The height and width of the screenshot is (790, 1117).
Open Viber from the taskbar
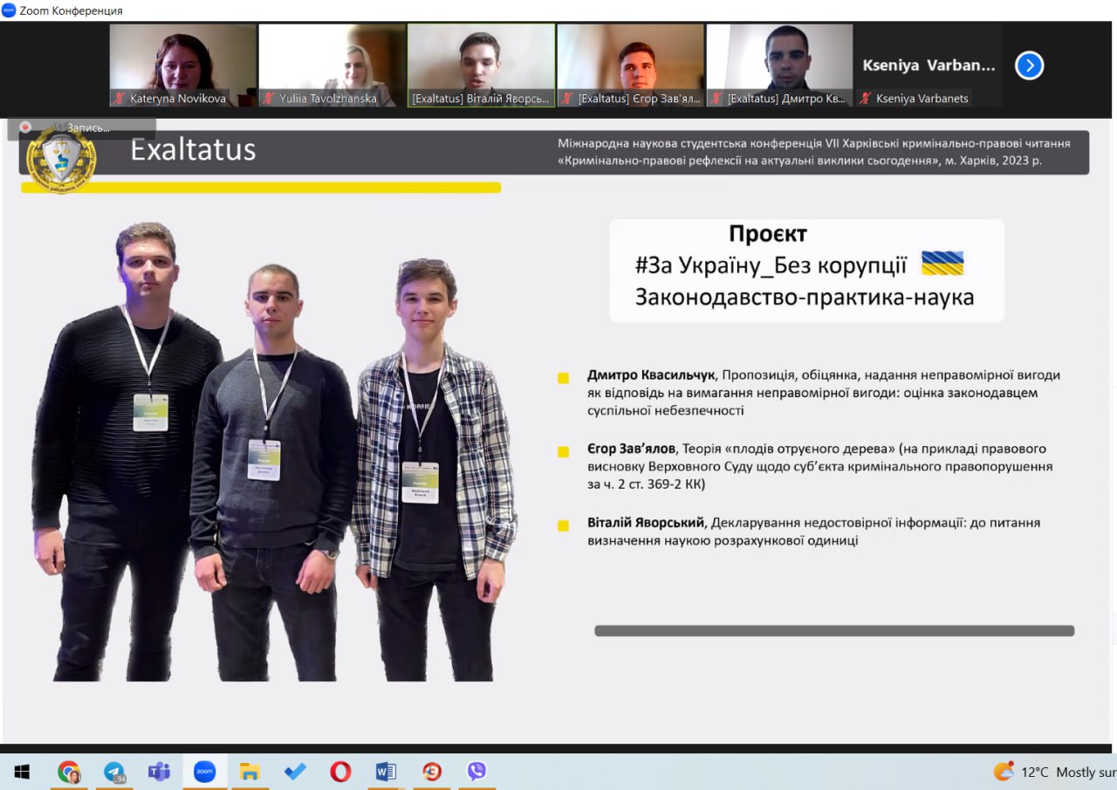coord(476,772)
